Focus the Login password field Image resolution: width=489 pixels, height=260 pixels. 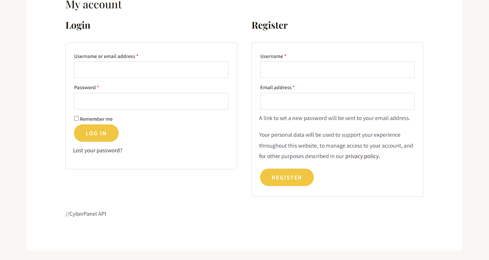pos(151,101)
